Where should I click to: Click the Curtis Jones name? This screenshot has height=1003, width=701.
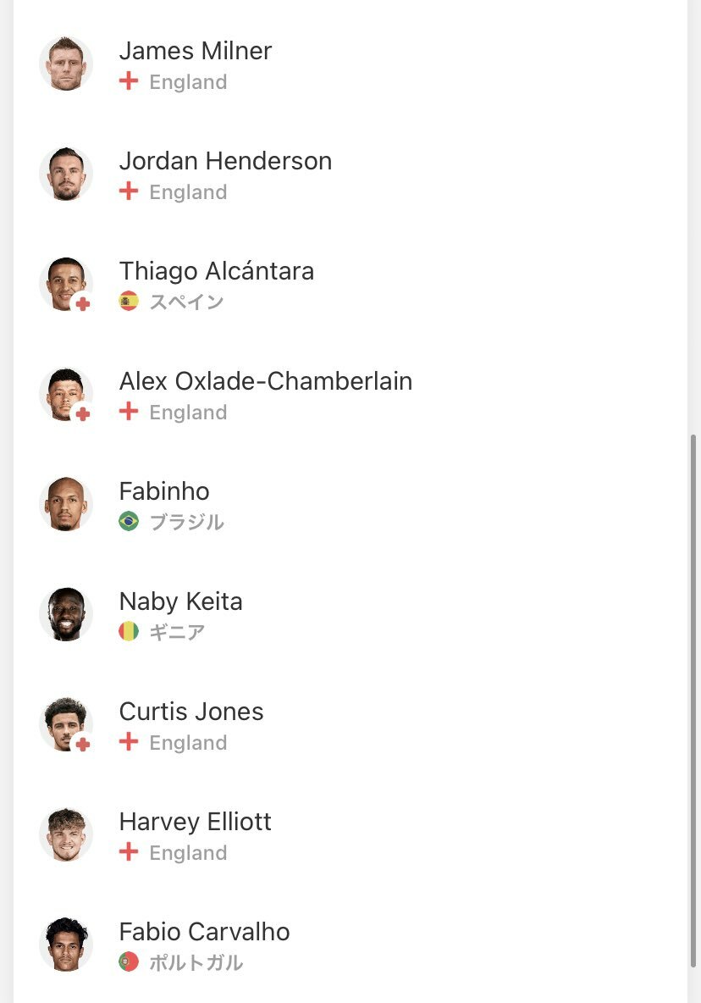(191, 712)
